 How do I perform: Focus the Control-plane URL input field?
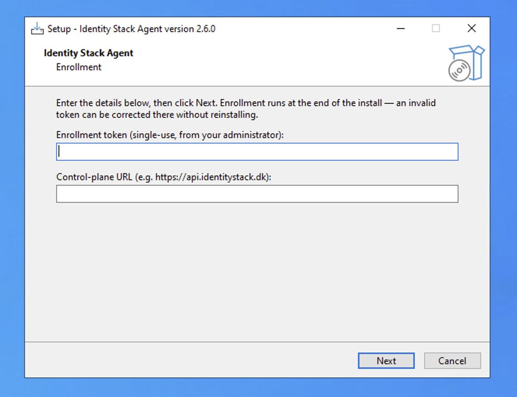[x=257, y=194]
